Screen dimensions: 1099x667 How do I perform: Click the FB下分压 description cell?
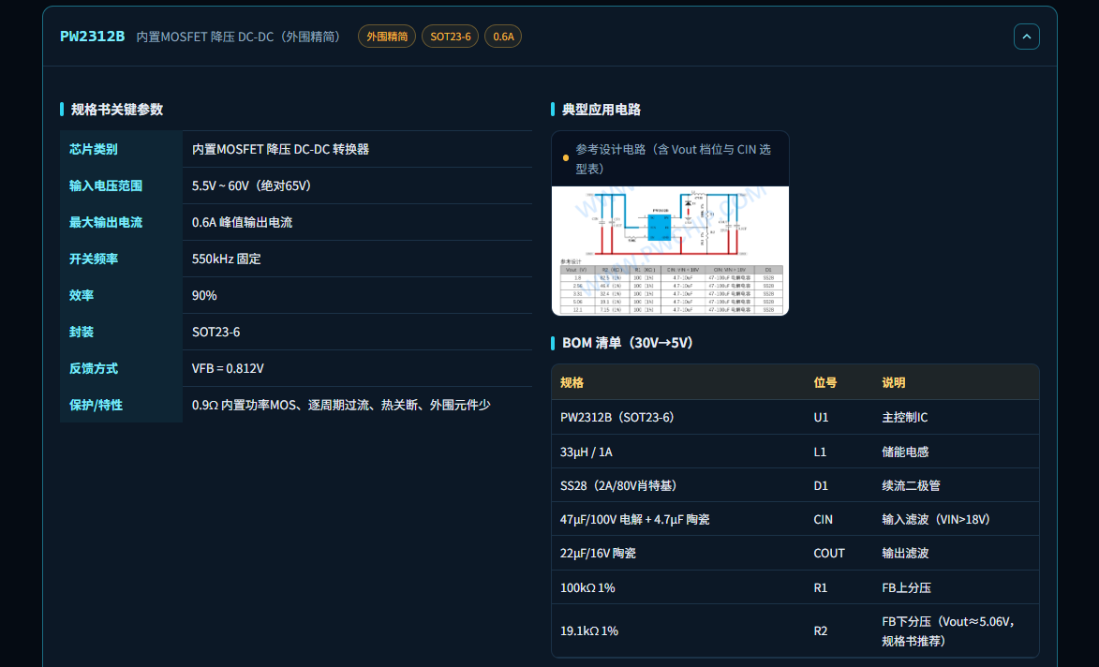(949, 630)
